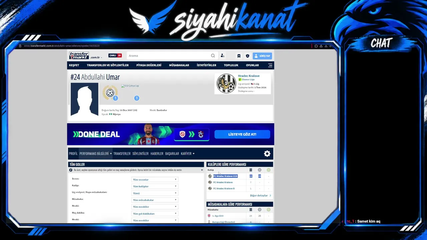Open the hamburger menu in navigation bar

(x=270, y=65)
